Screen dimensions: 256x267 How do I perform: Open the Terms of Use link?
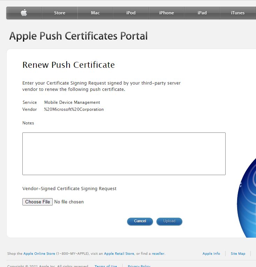click(x=105, y=266)
